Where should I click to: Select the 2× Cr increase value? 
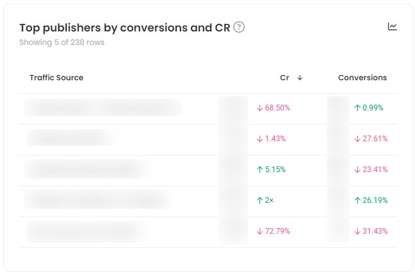265,200
